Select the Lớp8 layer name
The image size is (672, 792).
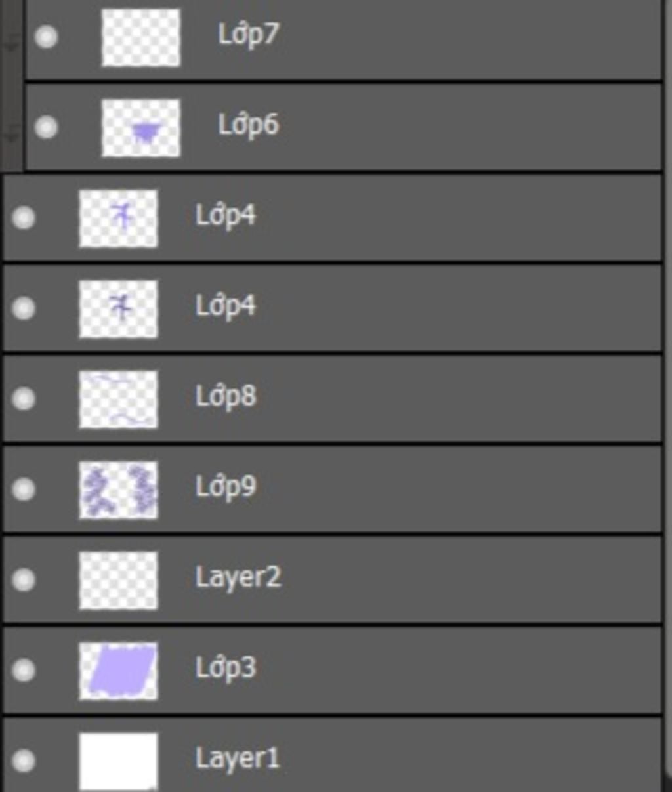[226, 396]
